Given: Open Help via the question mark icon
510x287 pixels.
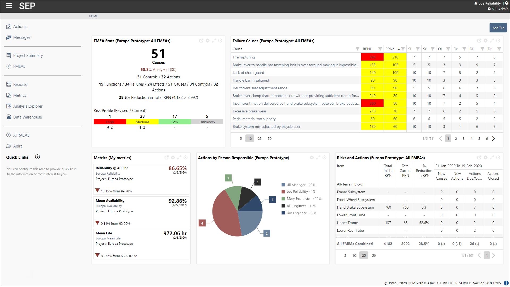Looking at the screenshot, I should pos(507,3).
